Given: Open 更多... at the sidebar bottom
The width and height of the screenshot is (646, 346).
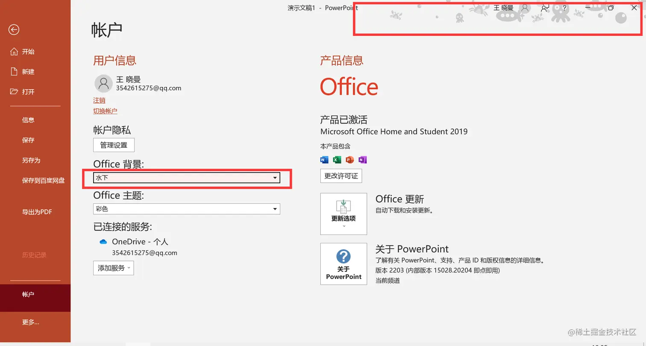Looking at the screenshot, I should tap(31, 322).
